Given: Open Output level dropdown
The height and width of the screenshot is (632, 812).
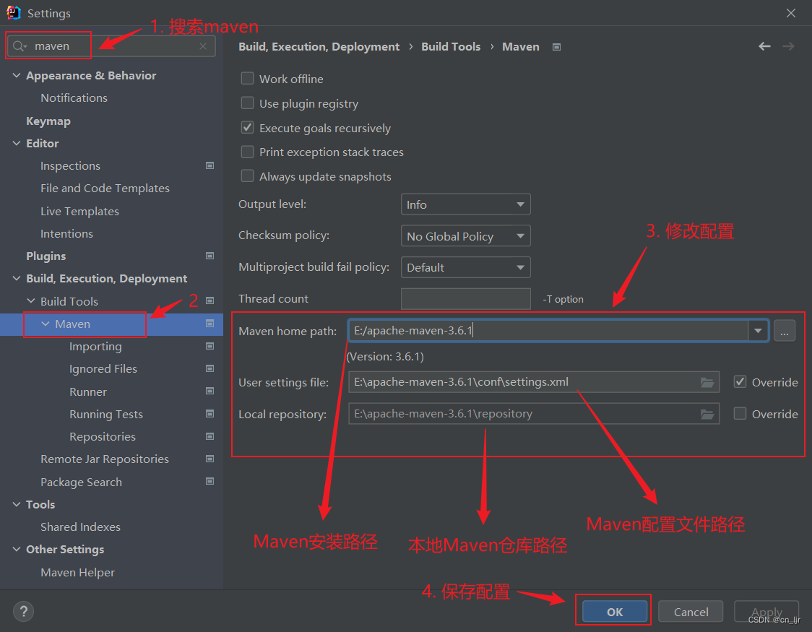Looking at the screenshot, I should (x=465, y=204).
